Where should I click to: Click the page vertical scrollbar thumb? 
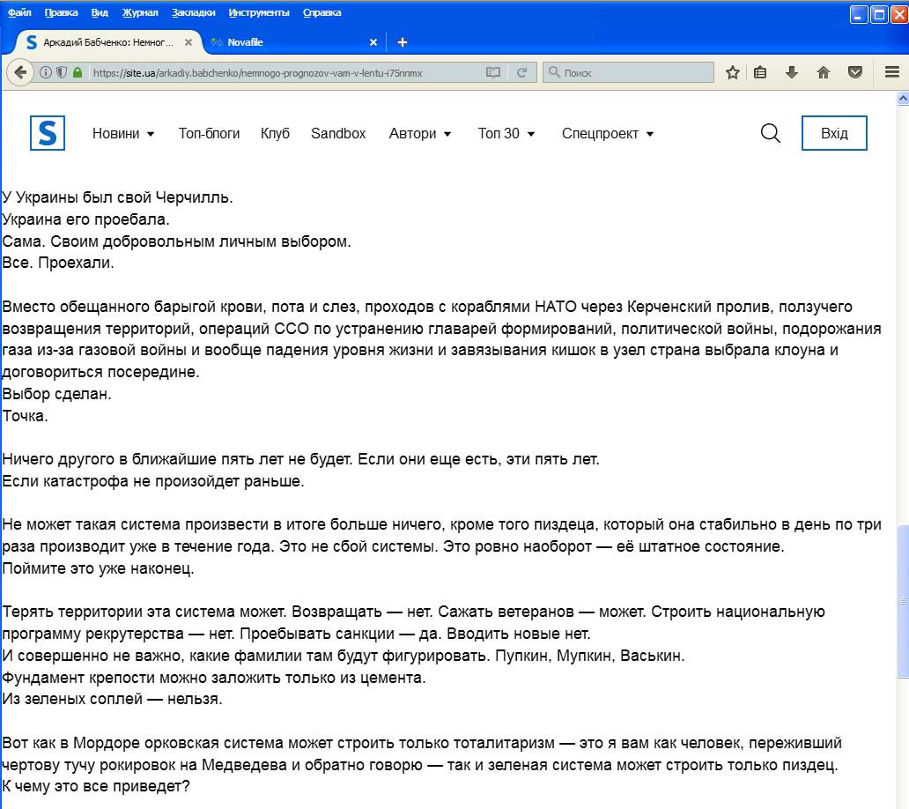[x=903, y=601]
